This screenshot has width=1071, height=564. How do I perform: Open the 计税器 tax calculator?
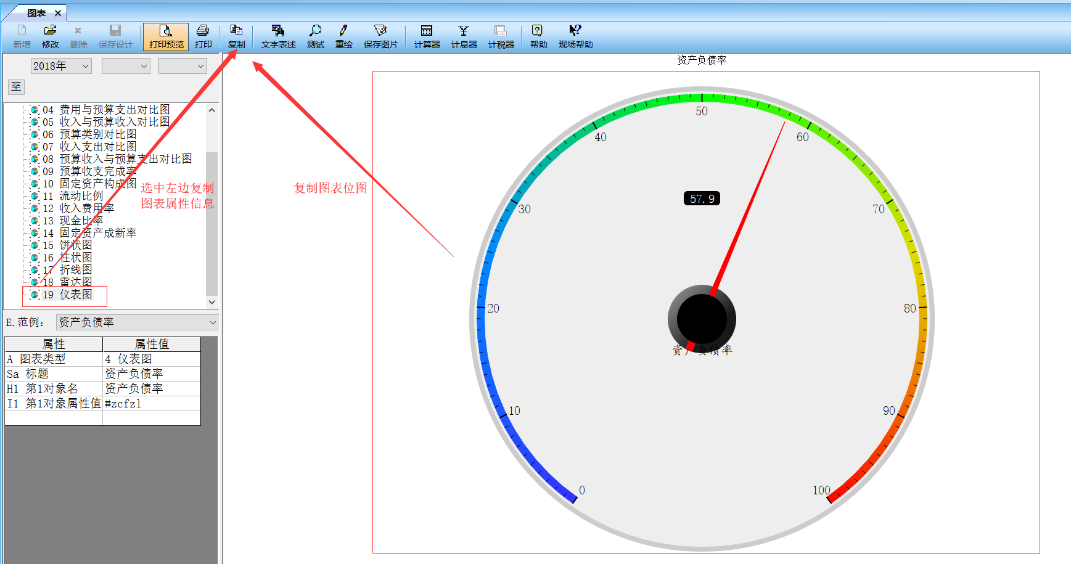tap(501, 31)
